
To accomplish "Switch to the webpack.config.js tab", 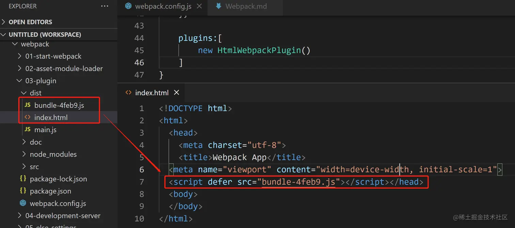I will (163, 6).
